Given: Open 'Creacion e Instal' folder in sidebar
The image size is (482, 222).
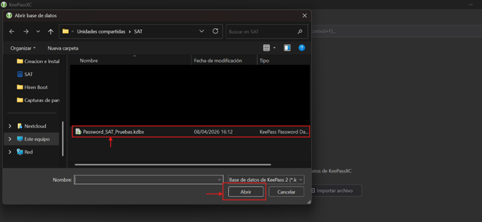Looking at the screenshot, I should [38, 61].
